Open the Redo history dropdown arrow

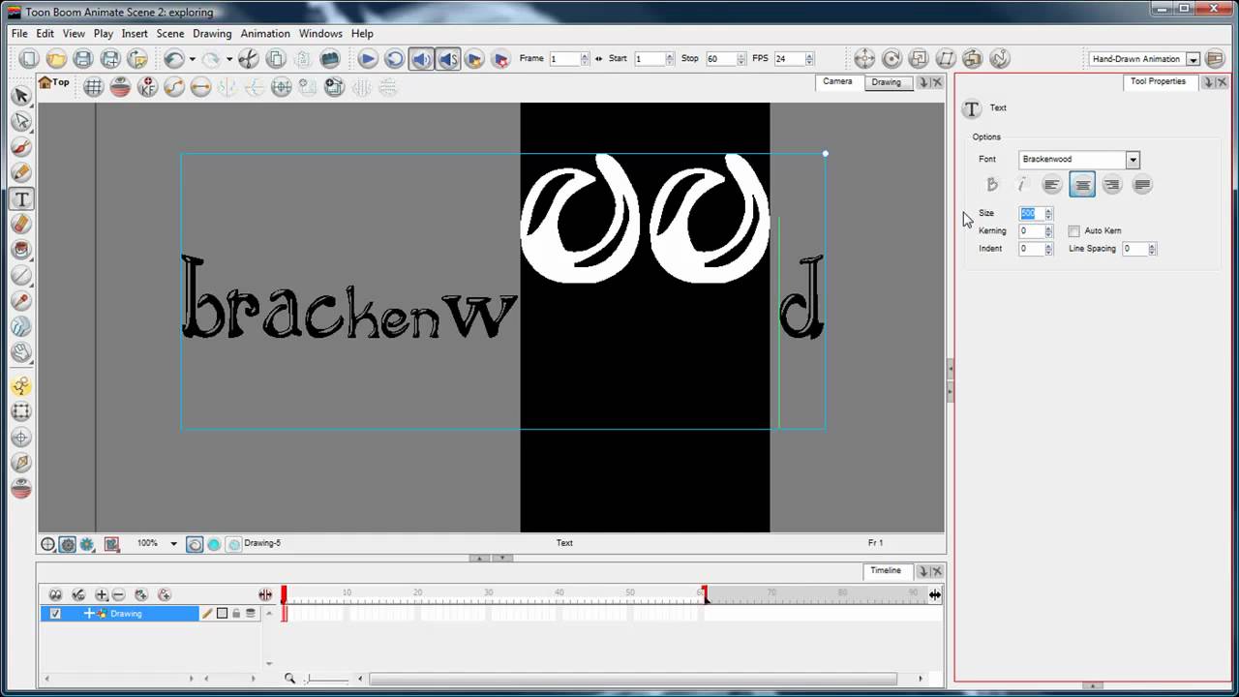pyautogui.click(x=228, y=59)
